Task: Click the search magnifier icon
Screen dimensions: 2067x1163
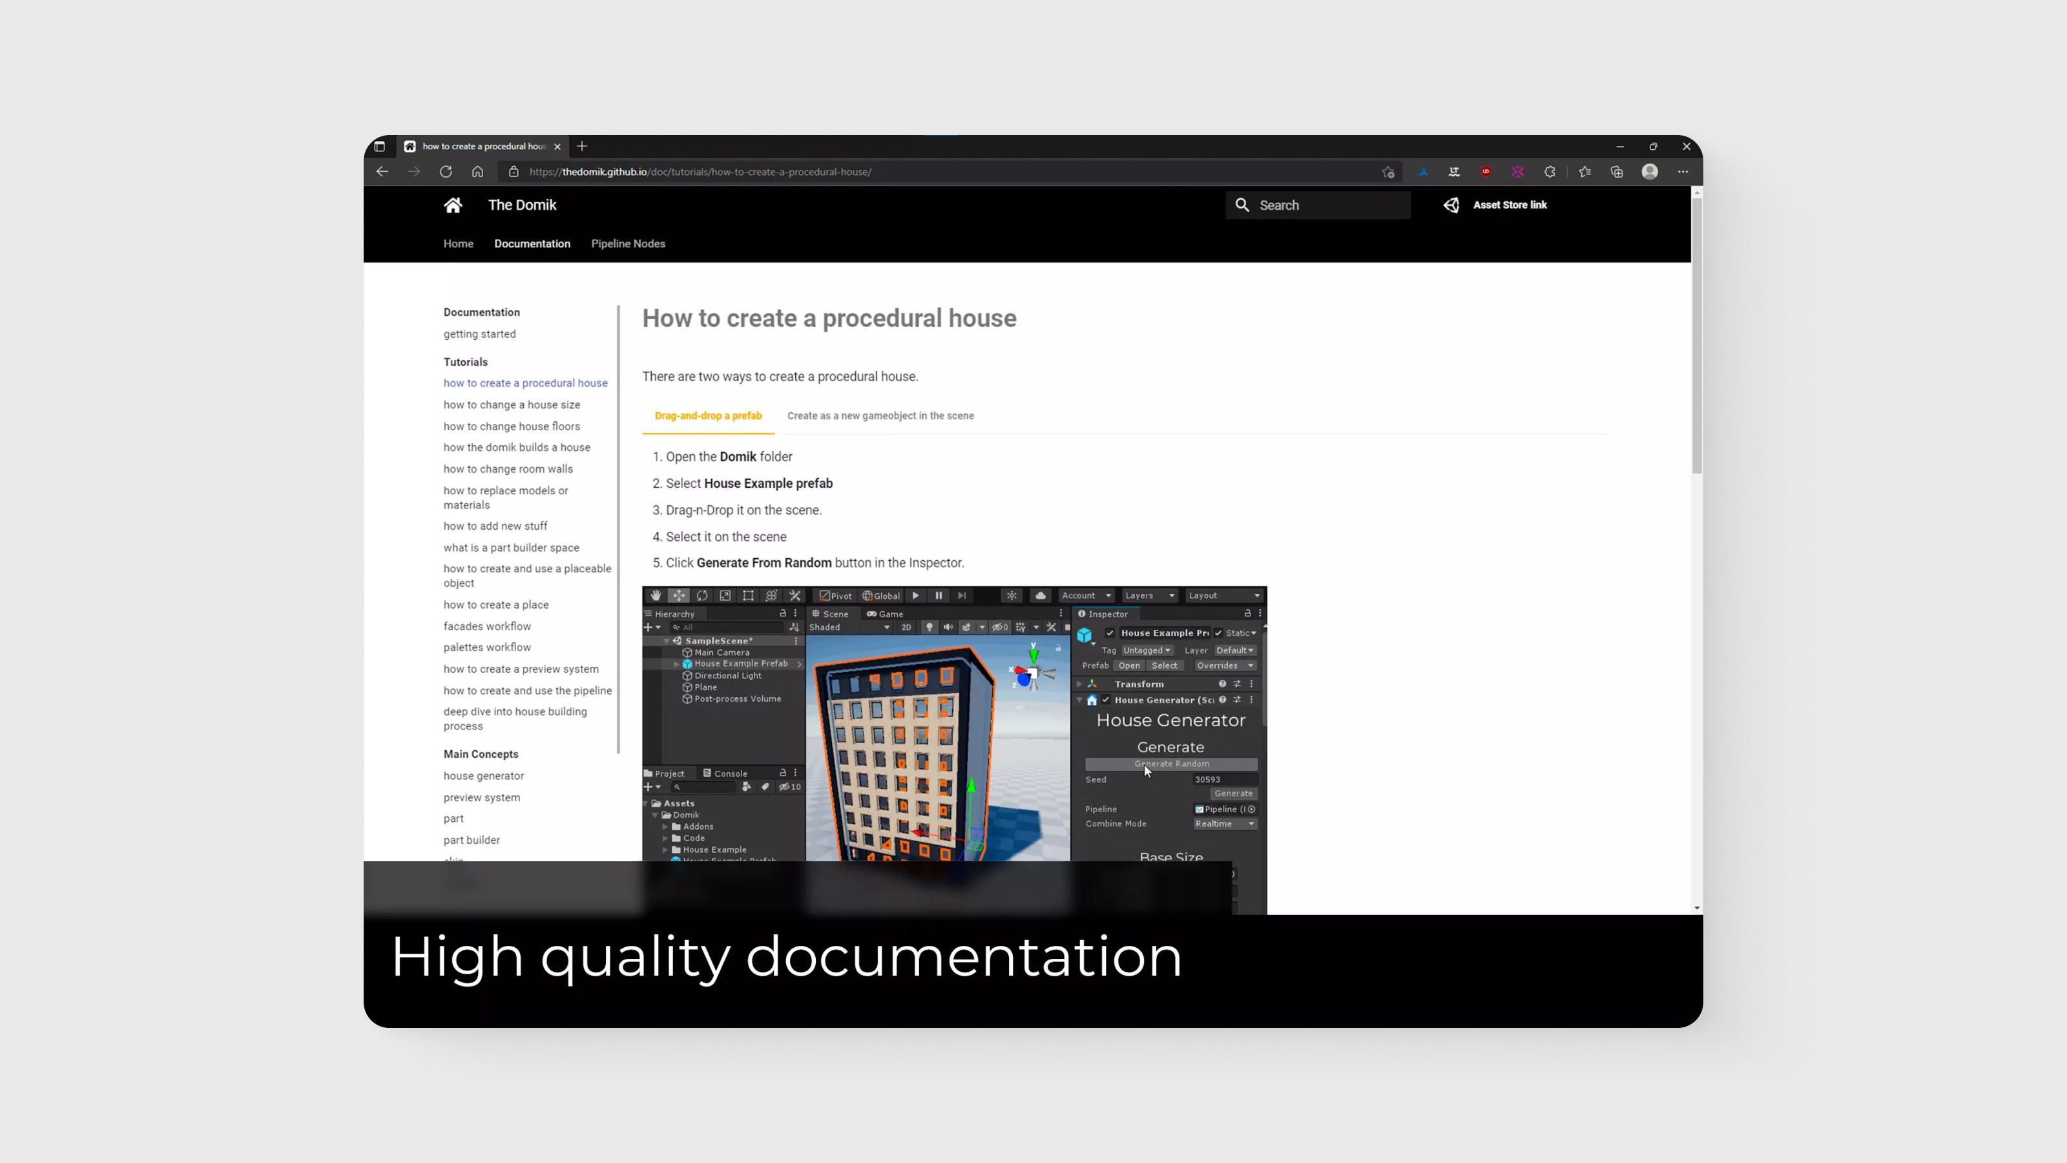Action: (x=1242, y=205)
